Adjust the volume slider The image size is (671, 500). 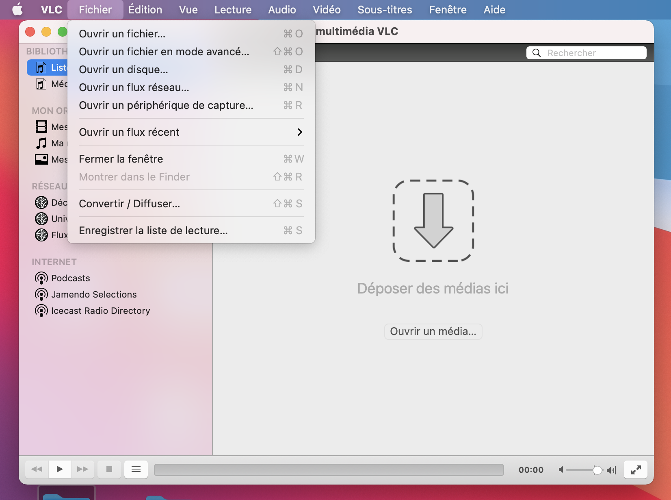pyautogui.click(x=584, y=470)
